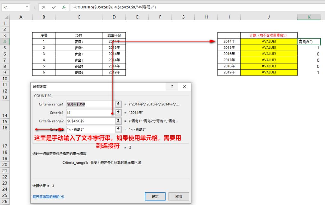Click the Help question mark on the dialog

coord(172,86)
